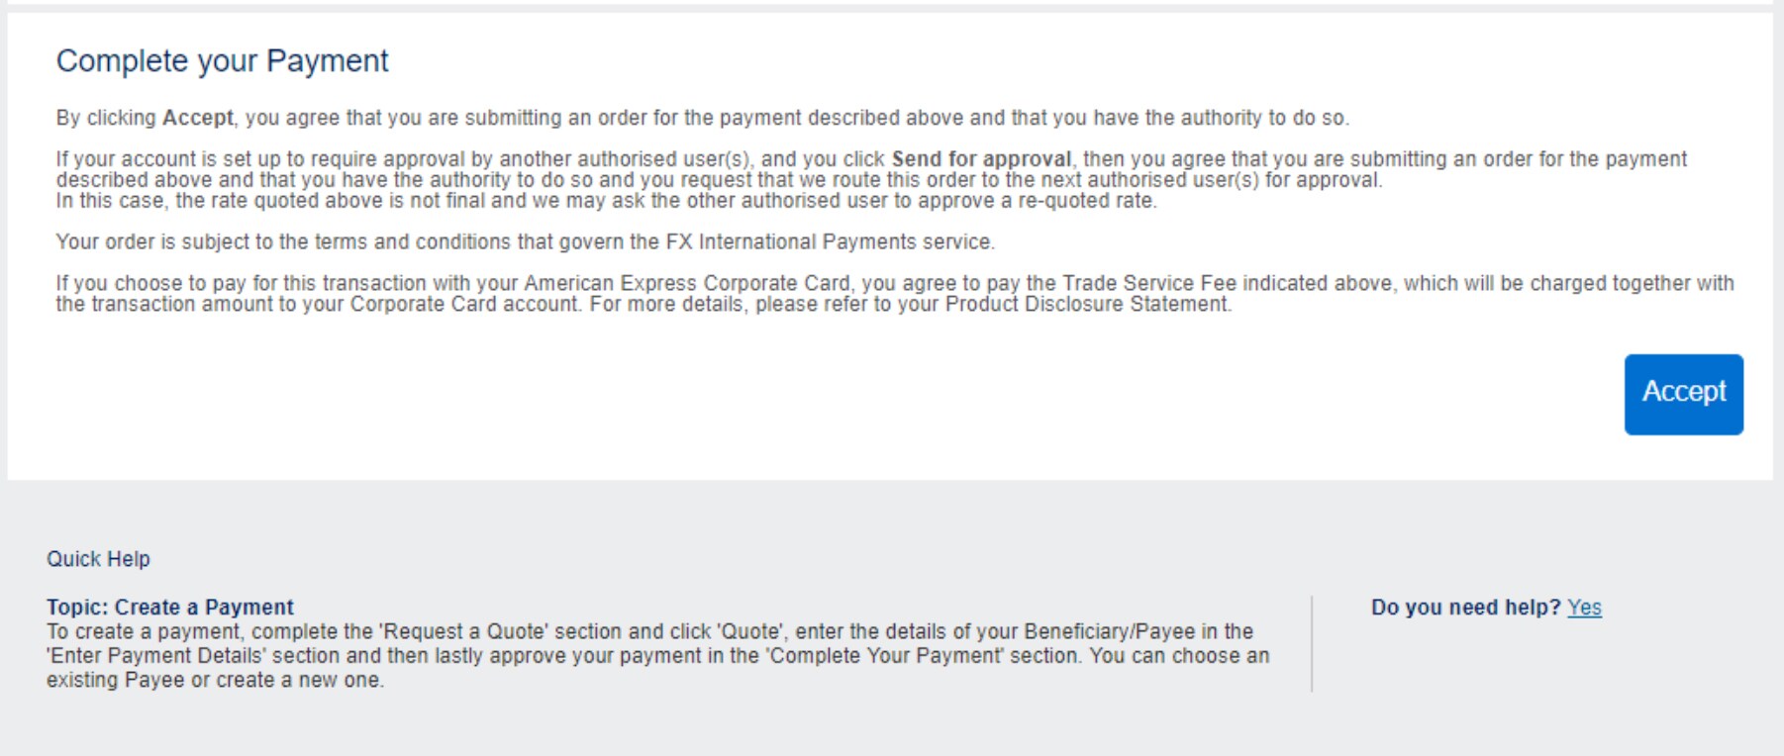Click the American Express Corporate Card phrase
1784x756 pixels.
click(x=686, y=284)
